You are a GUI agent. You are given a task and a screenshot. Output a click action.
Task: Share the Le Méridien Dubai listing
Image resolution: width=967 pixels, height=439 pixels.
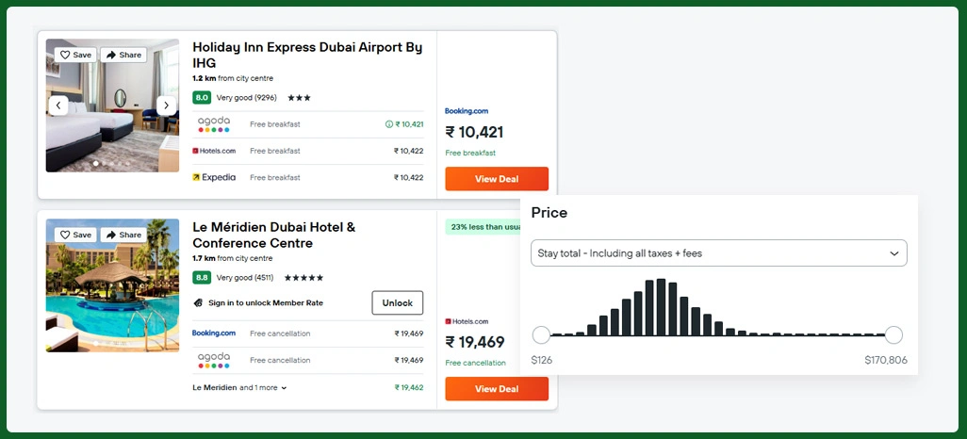pos(123,235)
